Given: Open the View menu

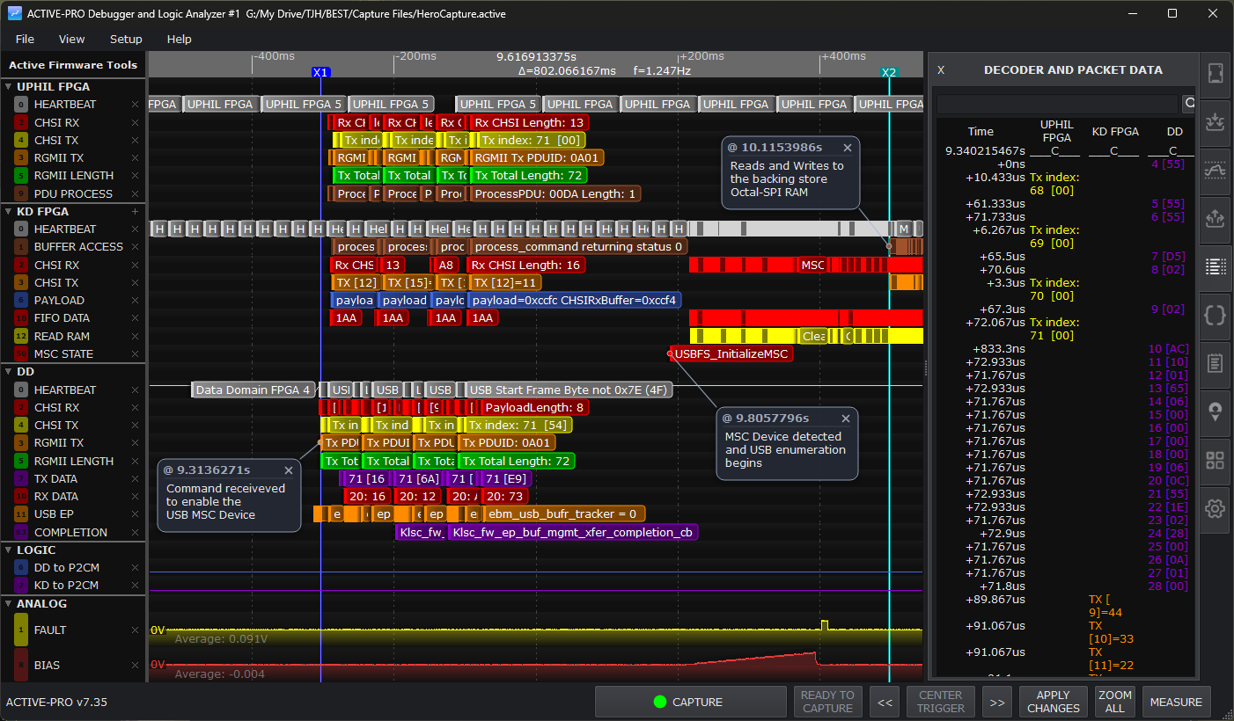Looking at the screenshot, I should (72, 40).
